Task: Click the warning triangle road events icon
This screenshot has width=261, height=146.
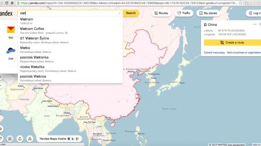Action: 30,139
